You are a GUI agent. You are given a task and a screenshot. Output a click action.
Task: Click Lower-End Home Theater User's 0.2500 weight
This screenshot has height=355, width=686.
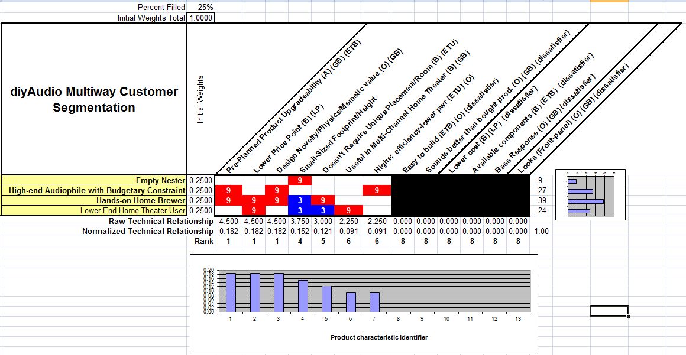[200, 210]
